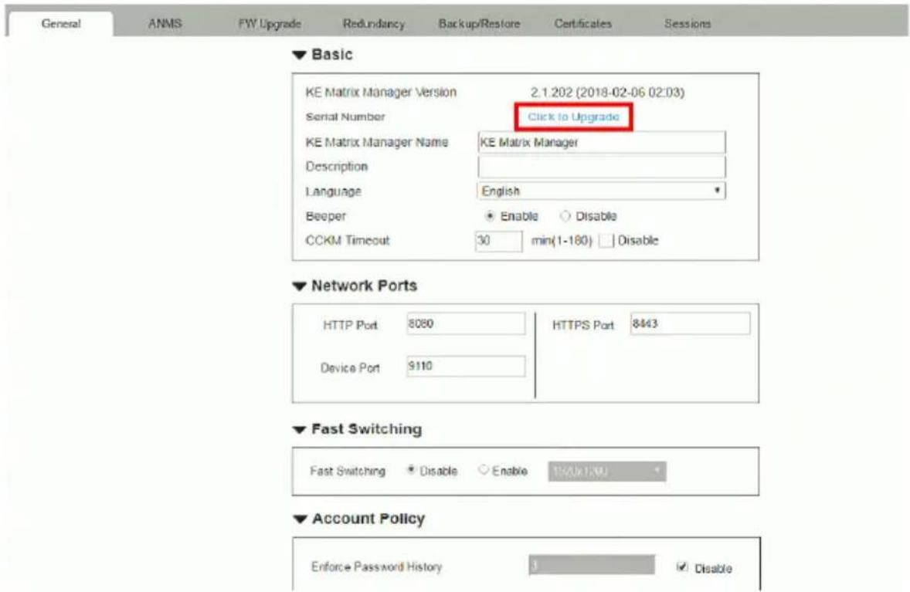Collapse the Fast Switching section
Screen dimensions: 910x592
click(x=300, y=430)
